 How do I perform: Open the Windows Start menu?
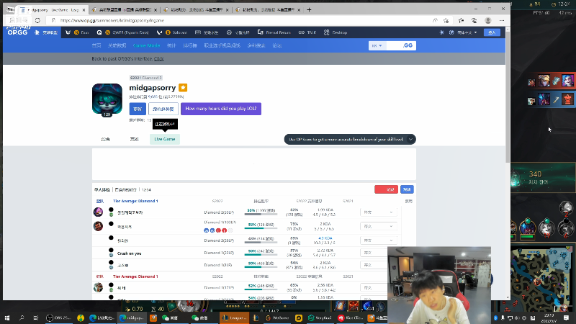pos(7,318)
